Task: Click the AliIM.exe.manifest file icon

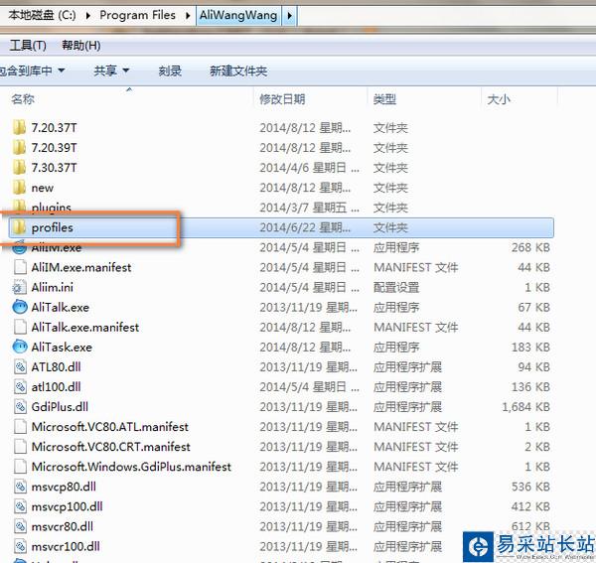Action: (20, 267)
